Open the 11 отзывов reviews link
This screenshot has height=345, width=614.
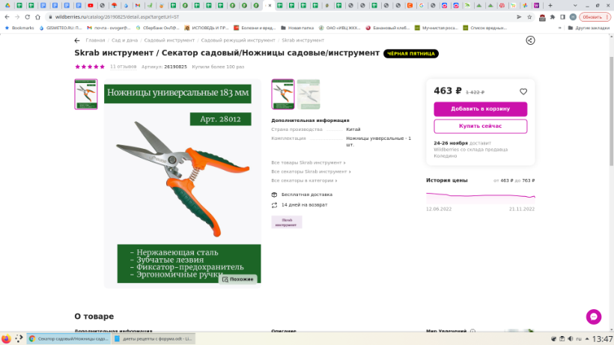(x=123, y=67)
